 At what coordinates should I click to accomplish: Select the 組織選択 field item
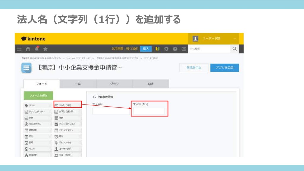tap(38, 155)
